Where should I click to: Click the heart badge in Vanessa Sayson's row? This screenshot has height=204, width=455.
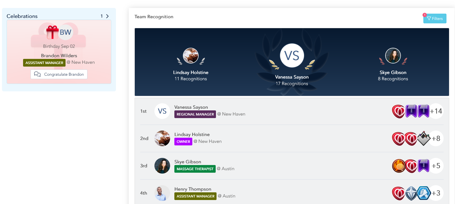(398, 111)
